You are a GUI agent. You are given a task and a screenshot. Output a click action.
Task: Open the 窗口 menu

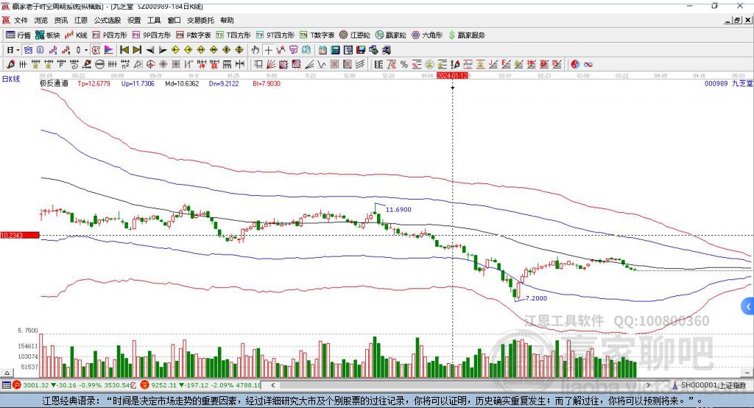coord(174,20)
